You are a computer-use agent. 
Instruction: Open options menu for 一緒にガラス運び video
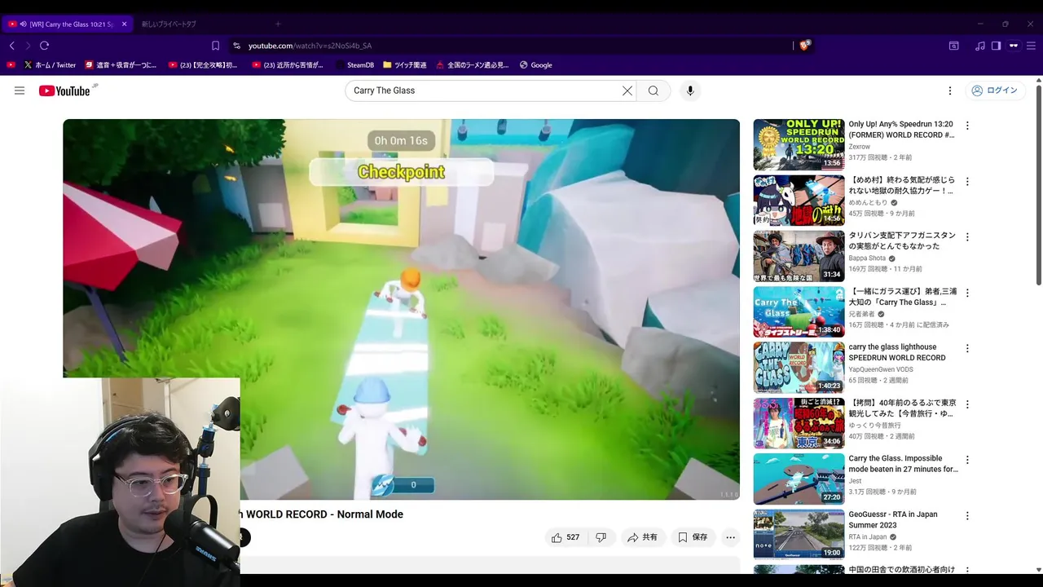pos(967,293)
